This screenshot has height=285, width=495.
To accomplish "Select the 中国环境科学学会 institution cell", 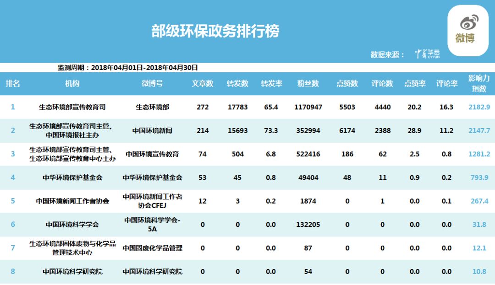I will tap(72, 225).
